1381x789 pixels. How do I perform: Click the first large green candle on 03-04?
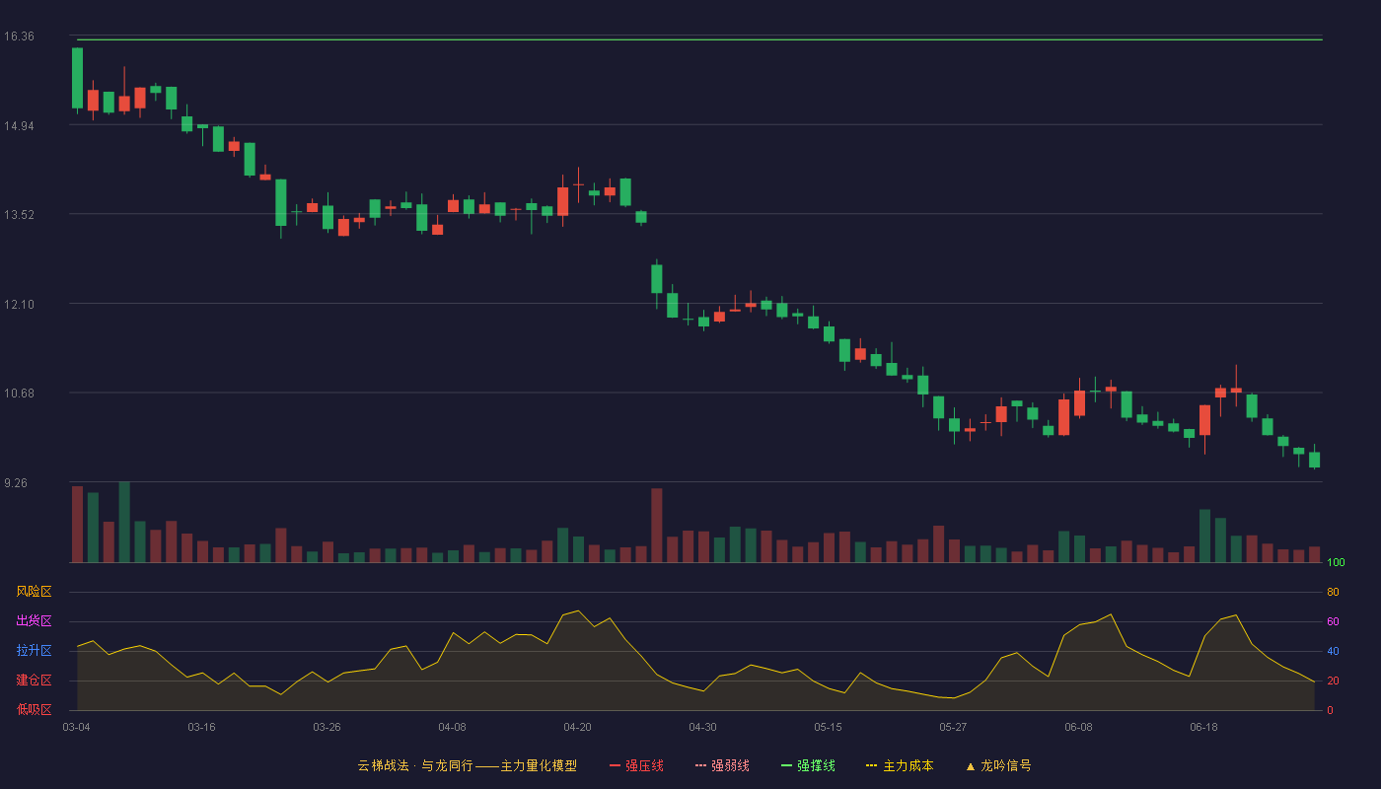pyautogui.click(x=77, y=78)
